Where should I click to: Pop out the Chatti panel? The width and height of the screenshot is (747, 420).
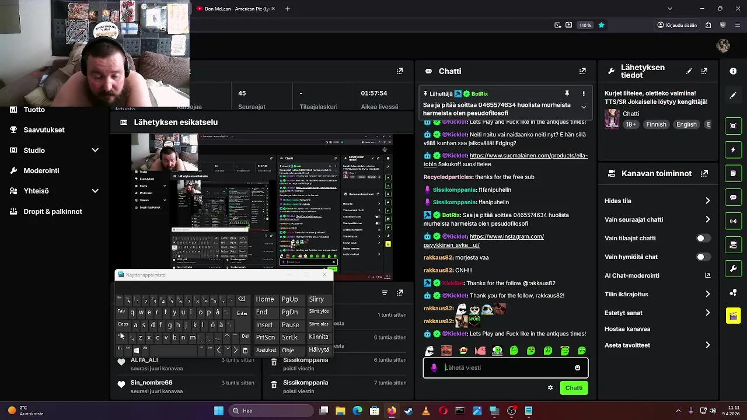[582, 71]
